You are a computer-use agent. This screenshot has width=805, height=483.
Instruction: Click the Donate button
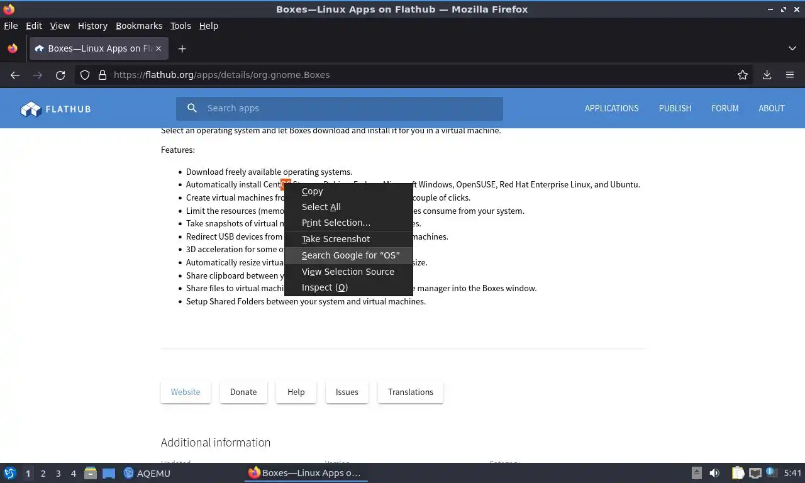pos(243,392)
